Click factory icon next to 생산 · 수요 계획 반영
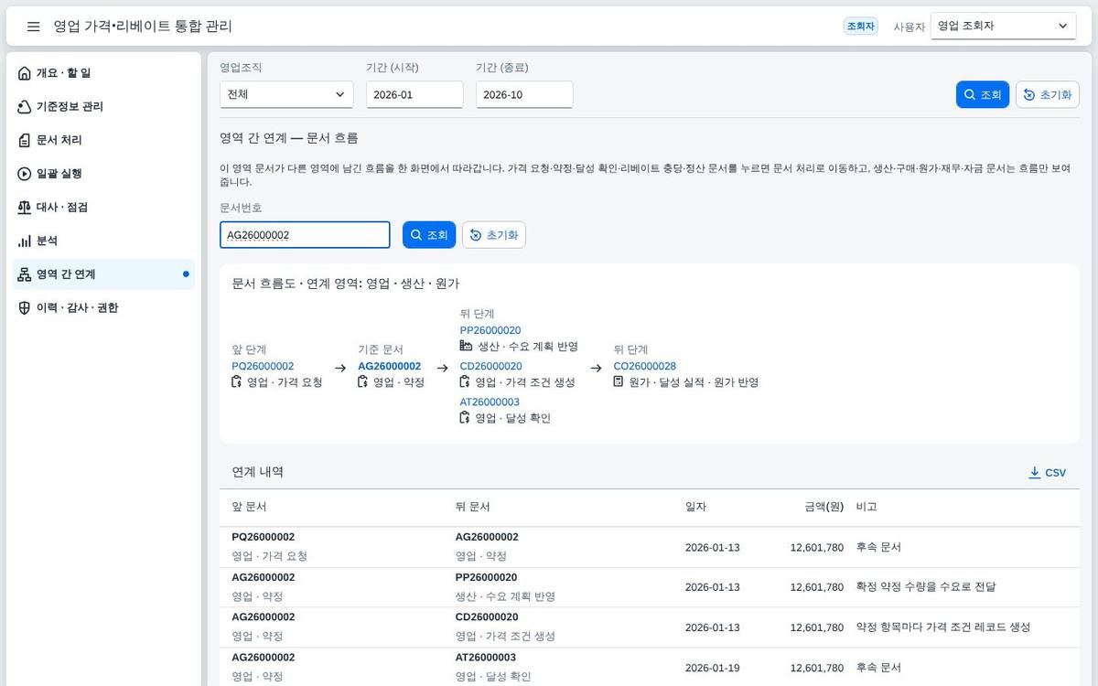 click(466, 347)
